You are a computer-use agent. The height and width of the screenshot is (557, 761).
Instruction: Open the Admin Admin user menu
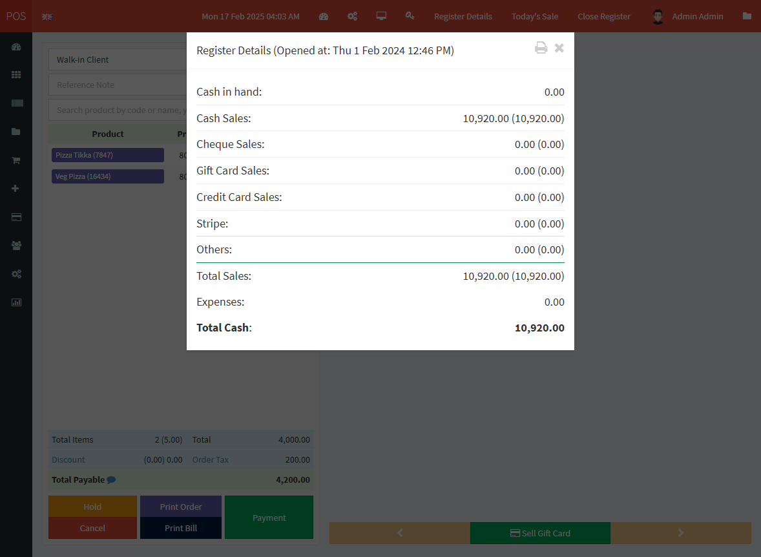coord(687,17)
